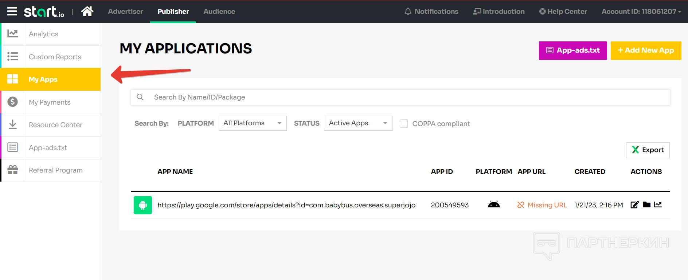Click the pink App-ads.txt button
This screenshot has height=280, width=688.
click(573, 50)
